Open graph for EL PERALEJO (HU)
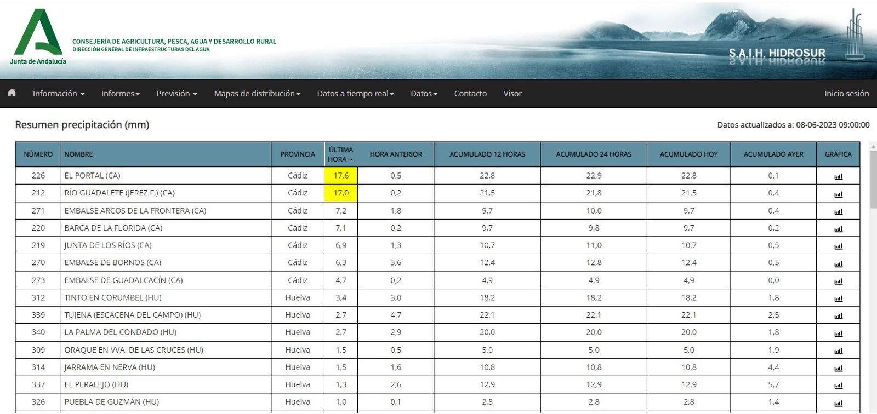 coord(838,386)
